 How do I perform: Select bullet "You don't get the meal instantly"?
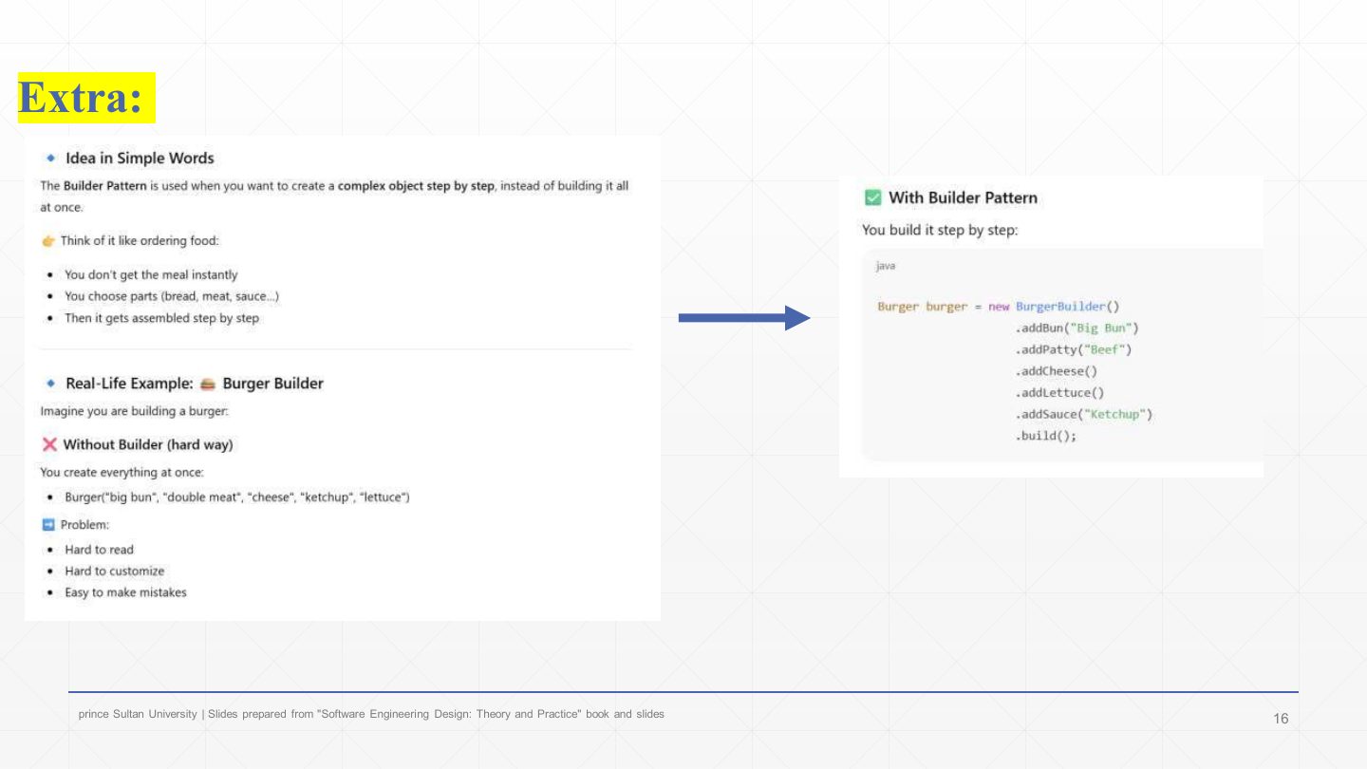pos(151,275)
